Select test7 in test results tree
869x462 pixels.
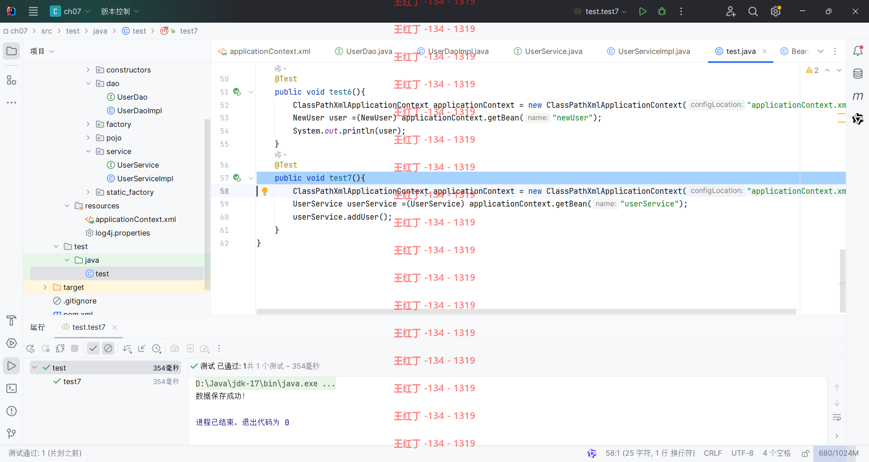(x=72, y=381)
